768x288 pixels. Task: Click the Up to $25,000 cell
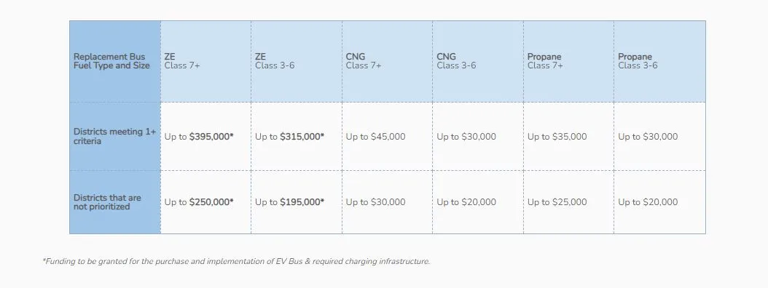pyautogui.click(x=557, y=202)
